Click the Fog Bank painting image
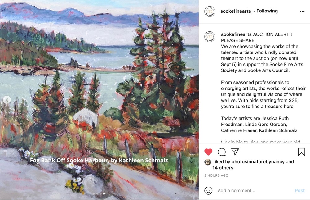Image resolution: width=310 pixels, height=200 pixels. pyautogui.click(x=99, y=100)
